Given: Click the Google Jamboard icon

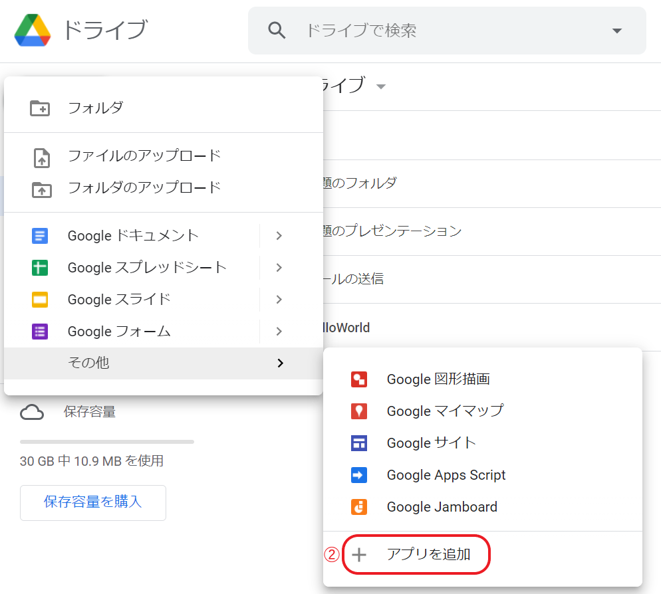Looking at the screenshot, I should coord(358,507).
